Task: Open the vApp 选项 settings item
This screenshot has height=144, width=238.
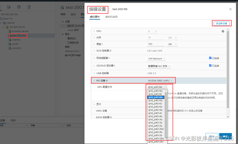Action: [73, 30]
